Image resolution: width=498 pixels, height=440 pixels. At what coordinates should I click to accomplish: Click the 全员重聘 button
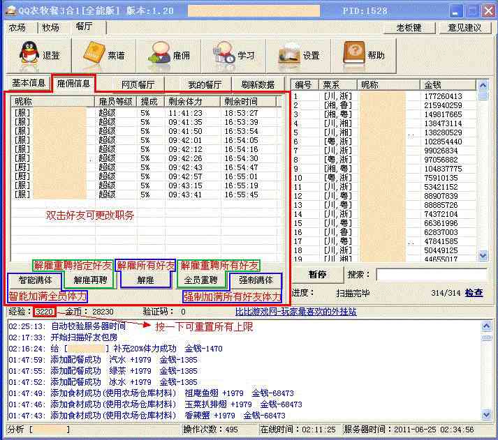point(203,280)
